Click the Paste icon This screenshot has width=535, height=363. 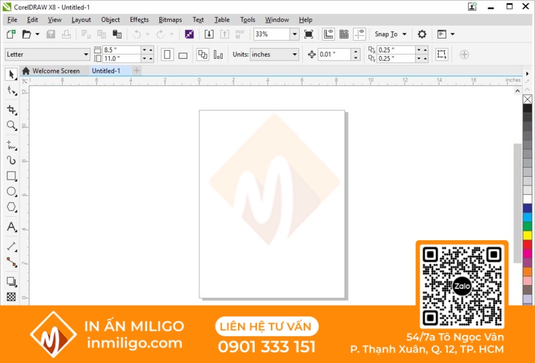pyautogui.click(x=117, y=34)
